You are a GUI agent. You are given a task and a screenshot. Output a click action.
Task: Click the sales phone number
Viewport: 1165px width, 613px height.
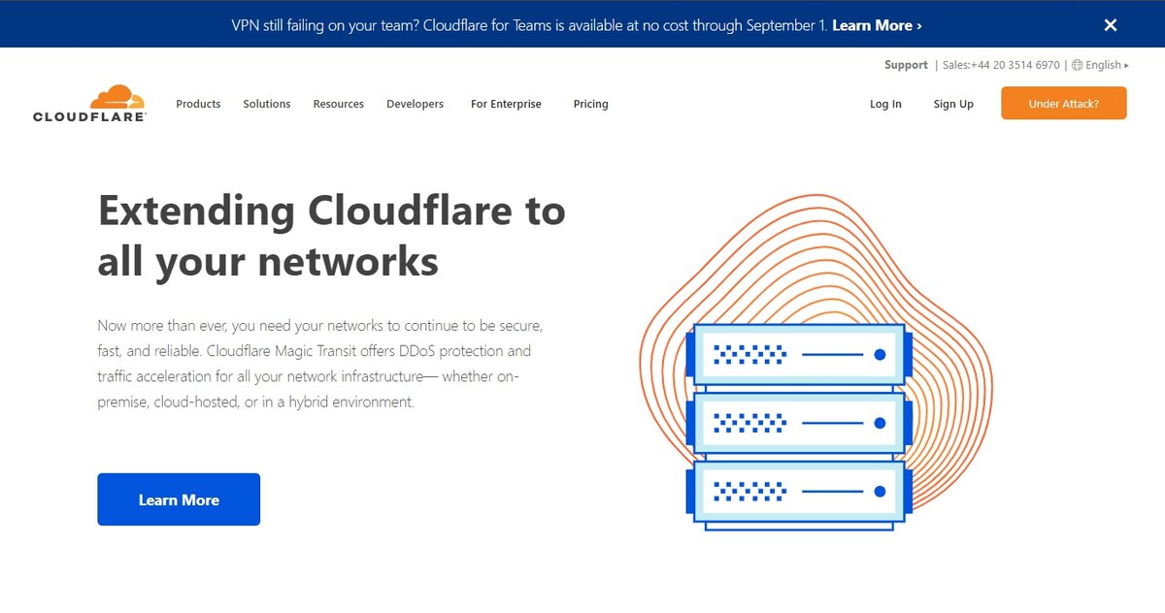coord(1014,64)
